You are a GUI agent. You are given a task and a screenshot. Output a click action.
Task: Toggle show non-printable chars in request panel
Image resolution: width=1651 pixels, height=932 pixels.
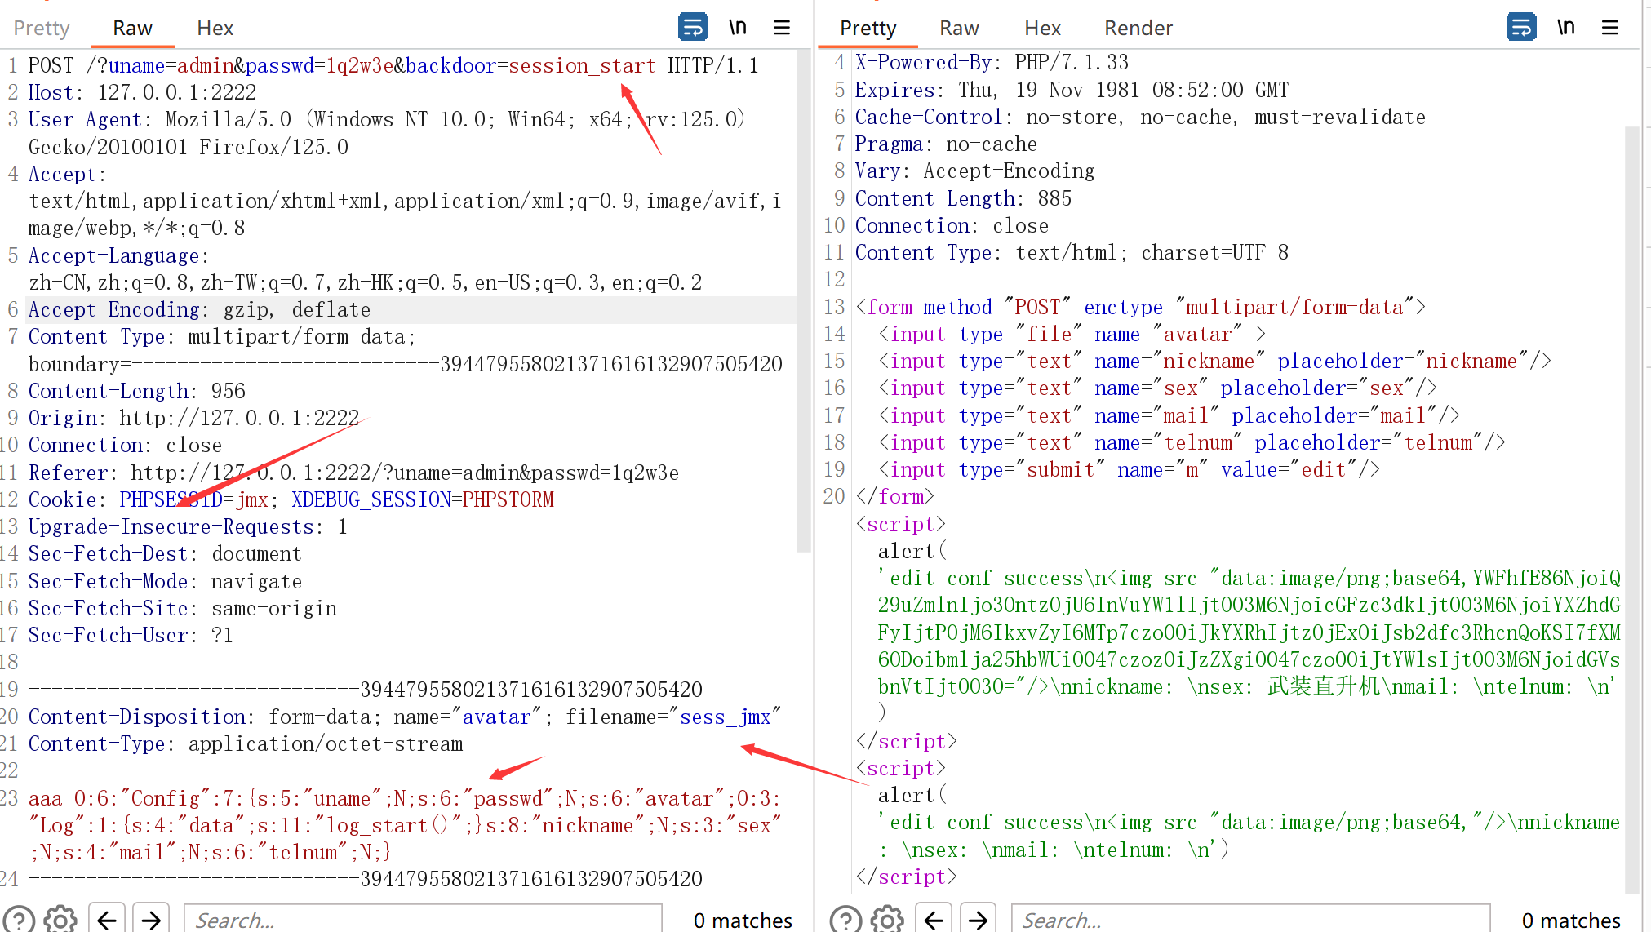738,28
